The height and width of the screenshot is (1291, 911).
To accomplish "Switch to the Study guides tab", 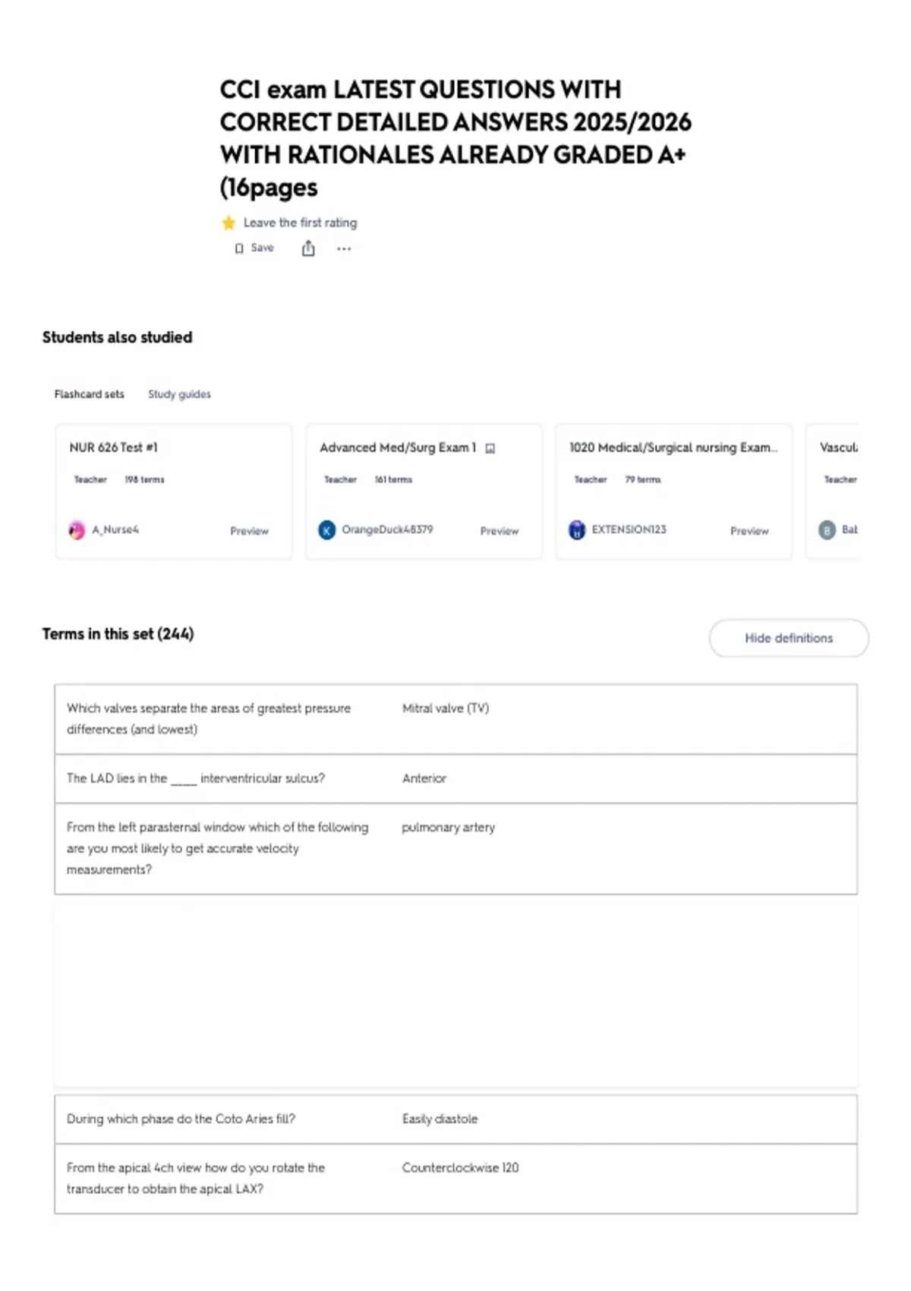I will [x=179, y=394].
